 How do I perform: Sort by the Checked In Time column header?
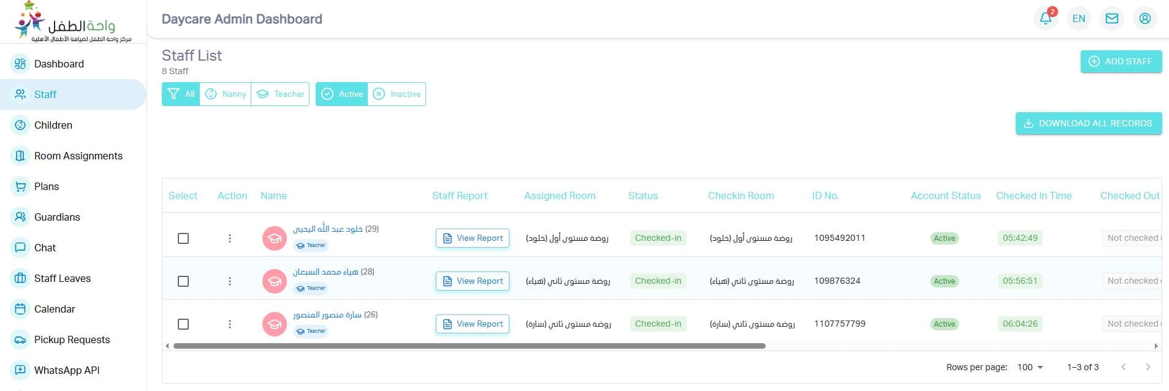[x=1034, y=195]
